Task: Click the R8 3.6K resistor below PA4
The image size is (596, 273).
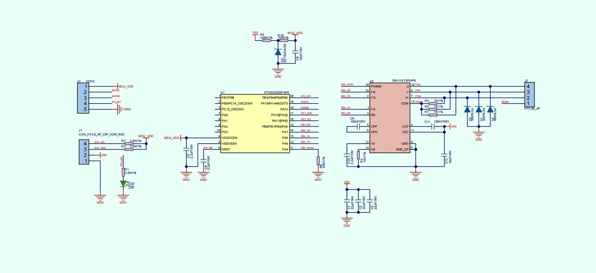Action: tap(318, 161)
